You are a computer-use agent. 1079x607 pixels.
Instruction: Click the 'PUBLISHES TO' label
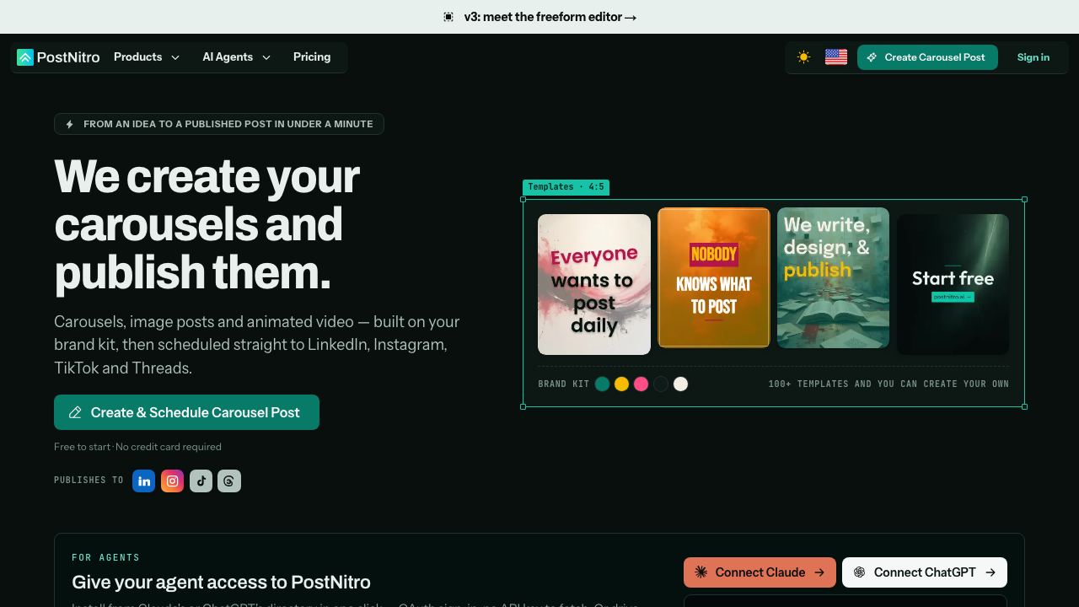pyautogui.click(x=89, y=481)
